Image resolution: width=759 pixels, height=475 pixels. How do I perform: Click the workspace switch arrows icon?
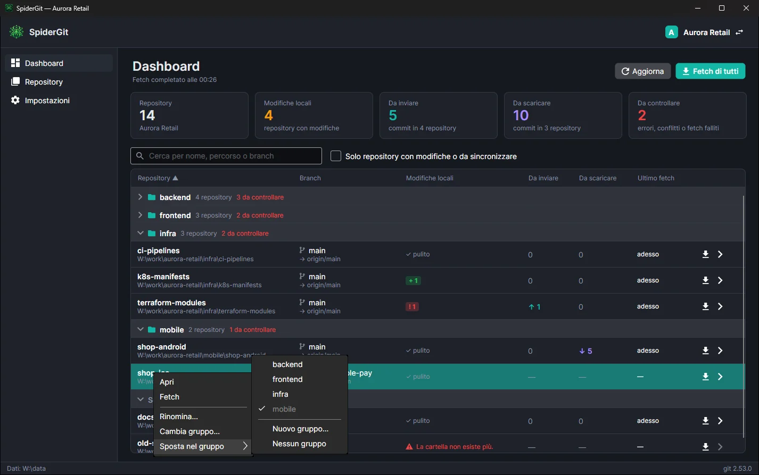point(739,32)
